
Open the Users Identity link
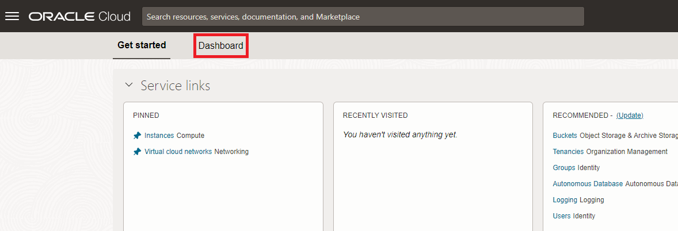click(x=561, y=216)
